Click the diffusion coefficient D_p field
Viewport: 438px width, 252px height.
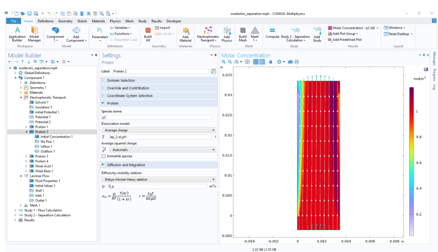(x=157, y=186)
